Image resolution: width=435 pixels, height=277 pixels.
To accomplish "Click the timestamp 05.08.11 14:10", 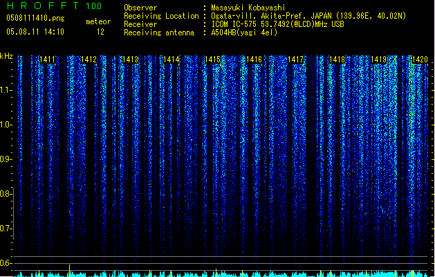I will (x=35, y=32).
